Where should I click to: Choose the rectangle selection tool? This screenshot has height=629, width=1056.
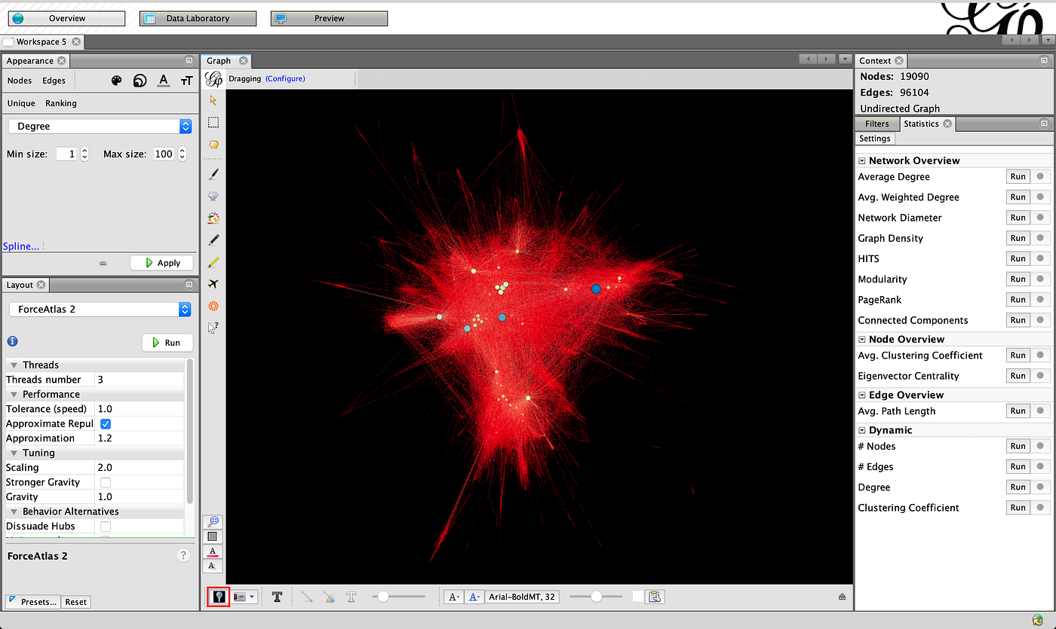click(213, 122)
